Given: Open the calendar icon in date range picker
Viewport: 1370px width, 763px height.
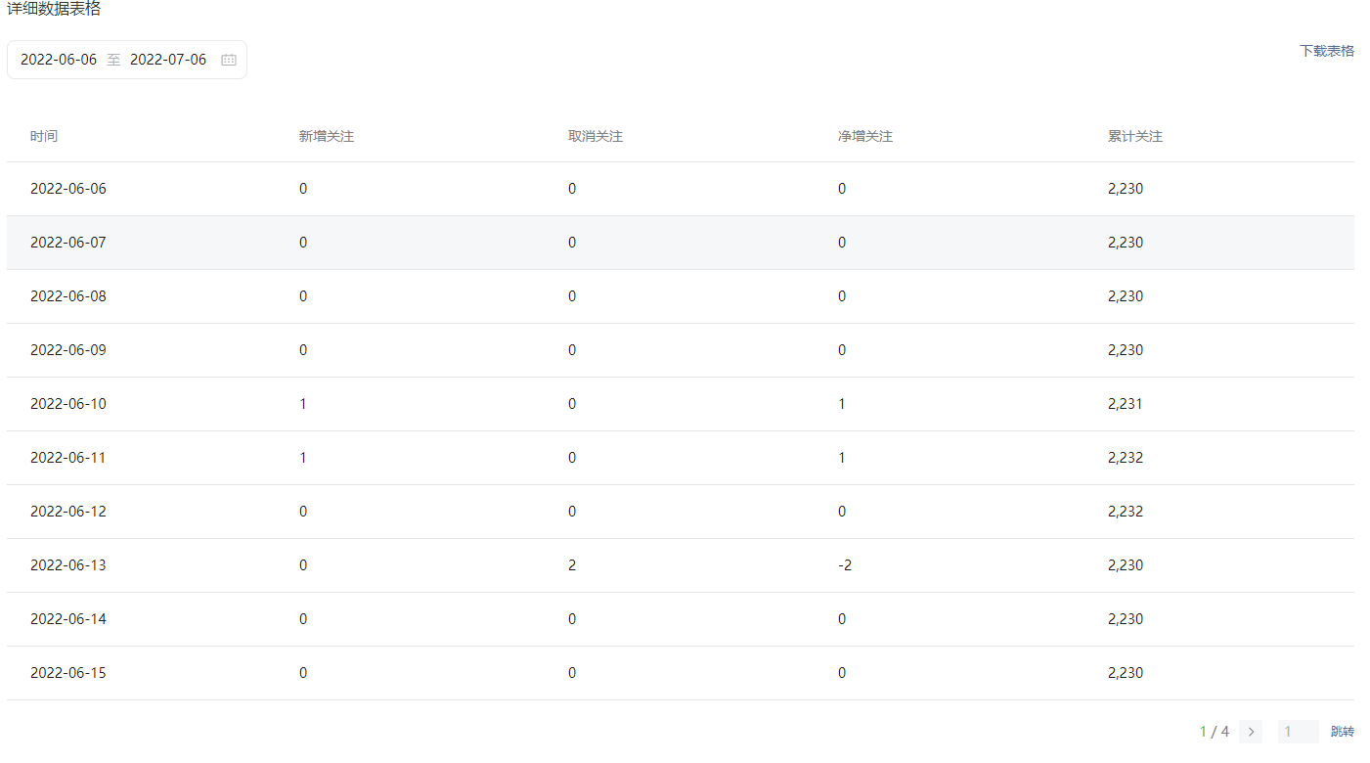Looking at the screenshot, I should click(x=229, y=60).
